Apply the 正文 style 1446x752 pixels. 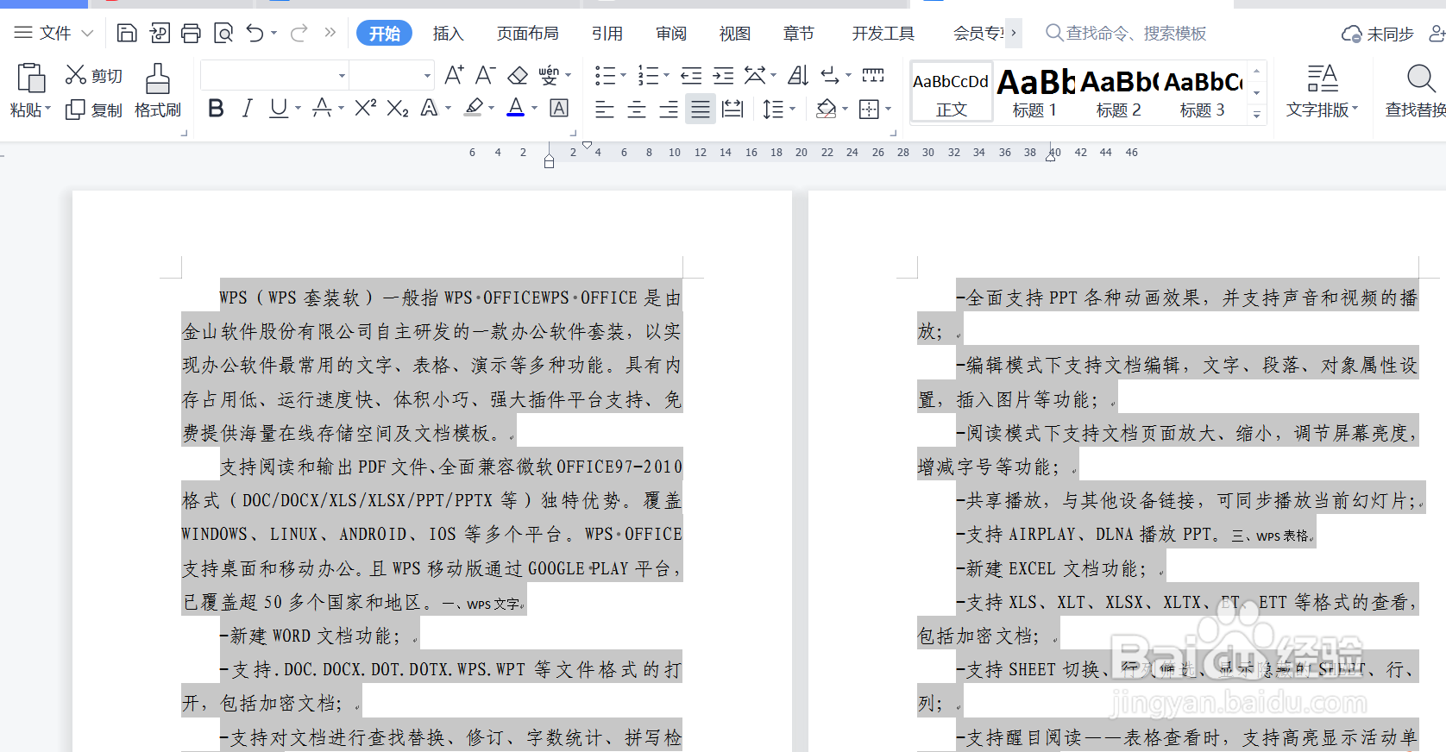click(x=952, y=91)
